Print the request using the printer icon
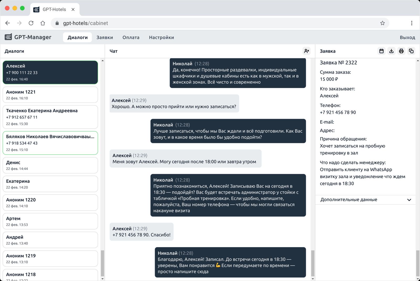 401,51
